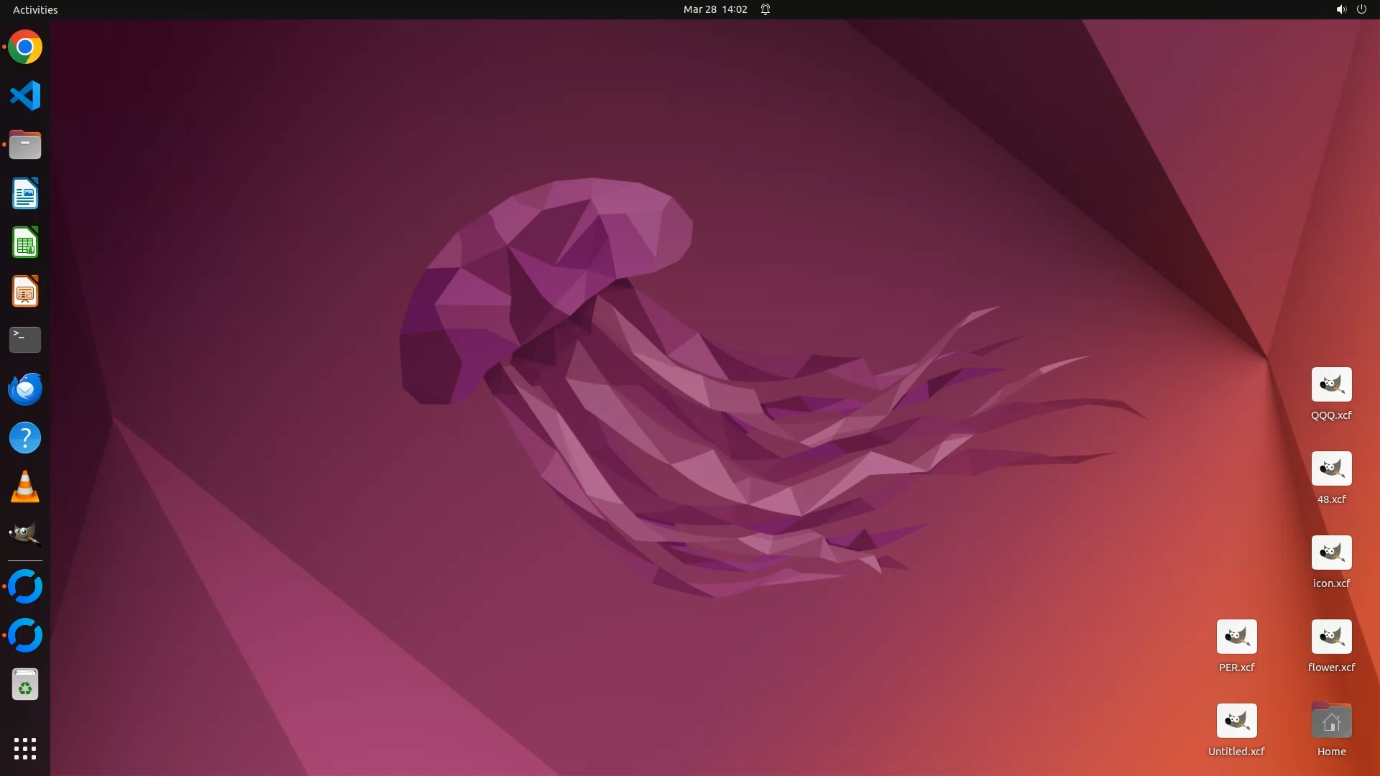Launch Thunderbird mail client
1380x776 pixels.
(25, 389)
